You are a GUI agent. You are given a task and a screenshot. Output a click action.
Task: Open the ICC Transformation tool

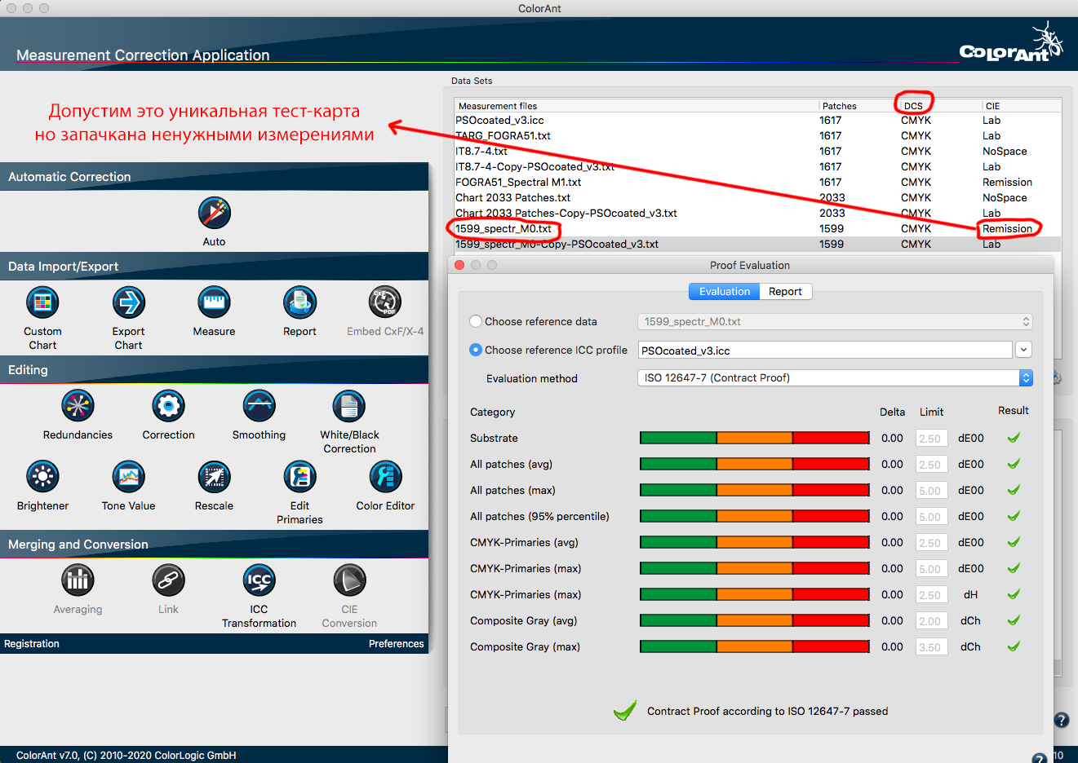[x=259, y=580]
